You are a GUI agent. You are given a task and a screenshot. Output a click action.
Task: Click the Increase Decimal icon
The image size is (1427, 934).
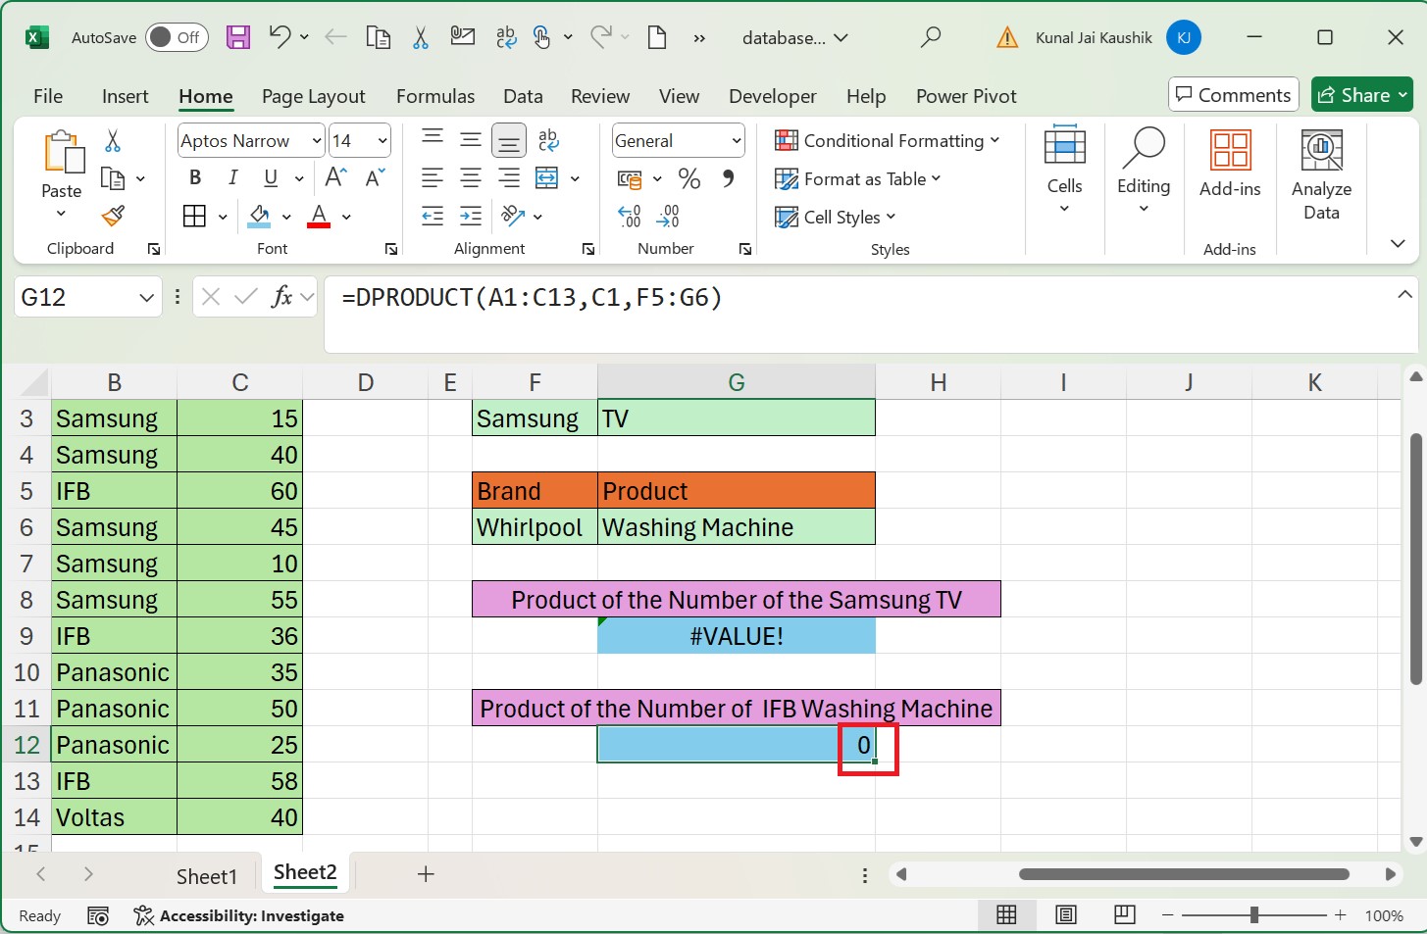(629, 216)
